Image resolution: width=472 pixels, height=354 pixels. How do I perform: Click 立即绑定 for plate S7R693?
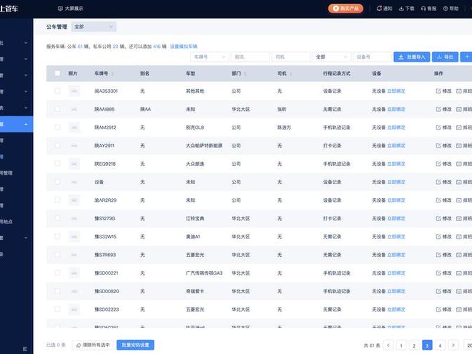pos(396,255)
